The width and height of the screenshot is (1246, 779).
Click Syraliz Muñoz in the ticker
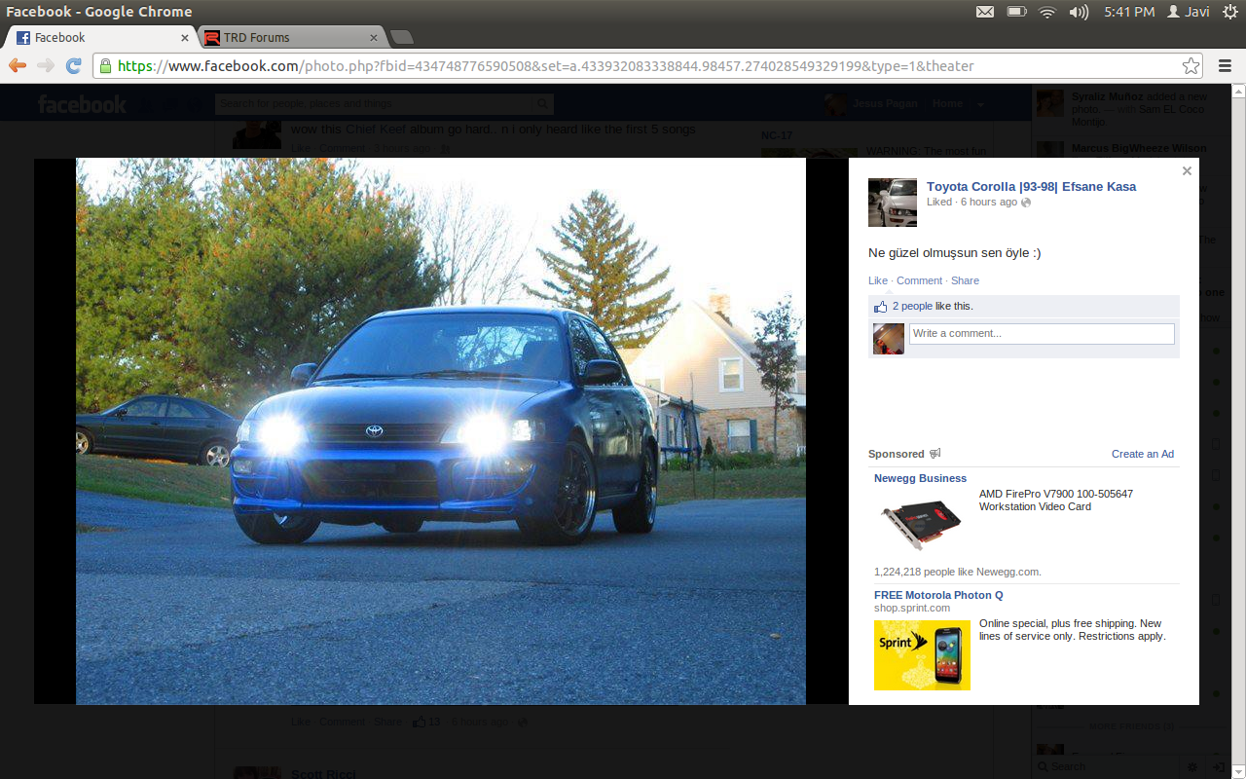coord(1108,97)
